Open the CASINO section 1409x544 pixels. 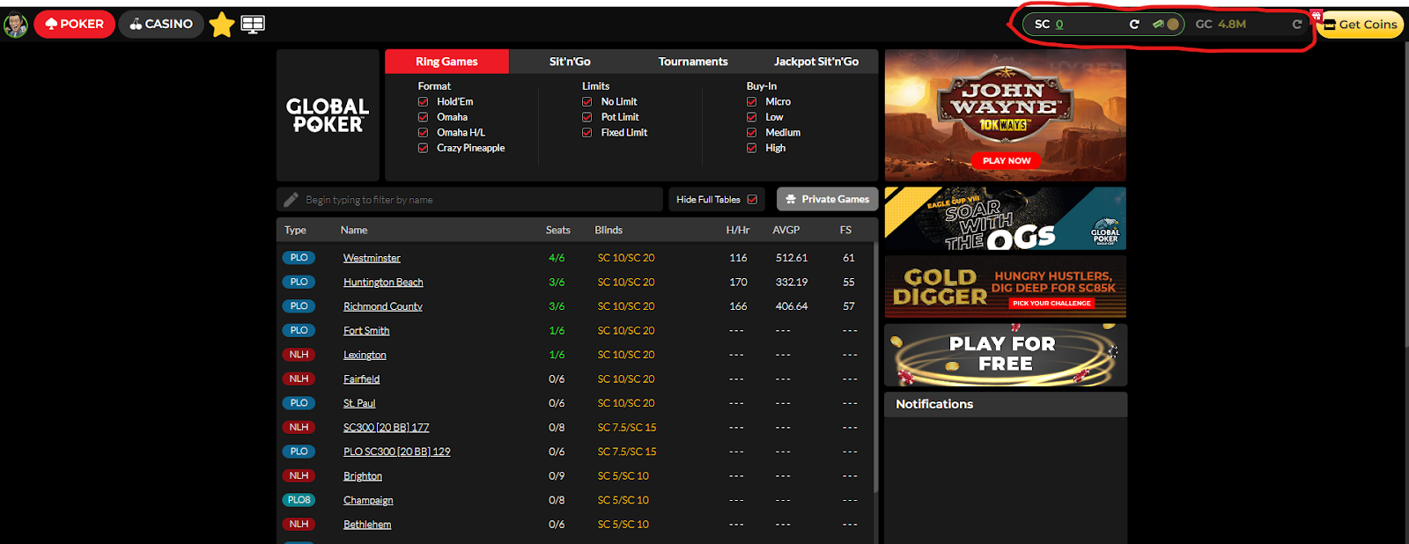point(161,24)
